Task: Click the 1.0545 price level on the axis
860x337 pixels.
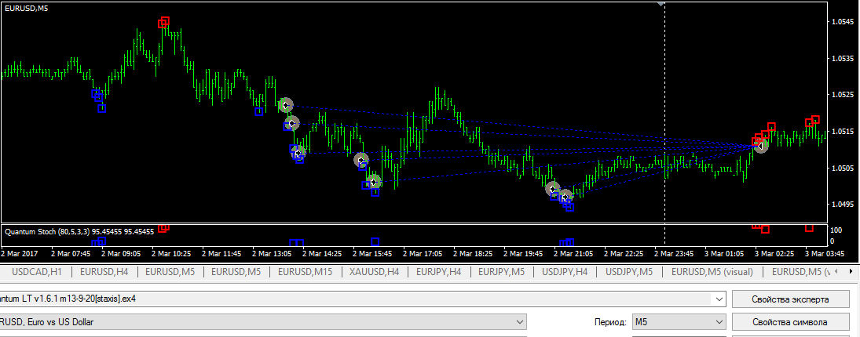Action: 844,22
